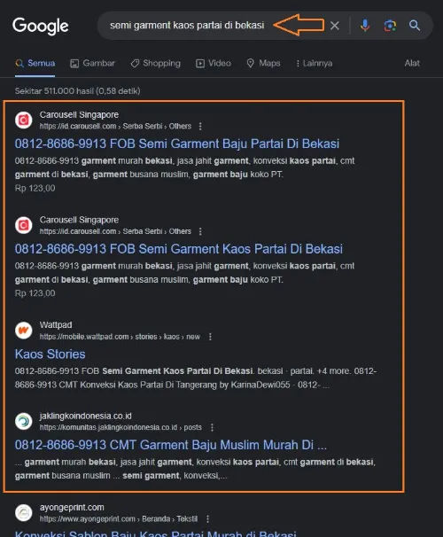This screenshot has height=537, width=443.
Task: Click the jaklingkoindonesia.co.id site name
Action: tap(86, 416)
